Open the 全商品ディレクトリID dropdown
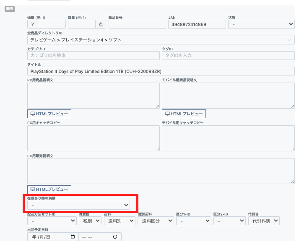This screenshot has width=299, height=244. point(161,40)
